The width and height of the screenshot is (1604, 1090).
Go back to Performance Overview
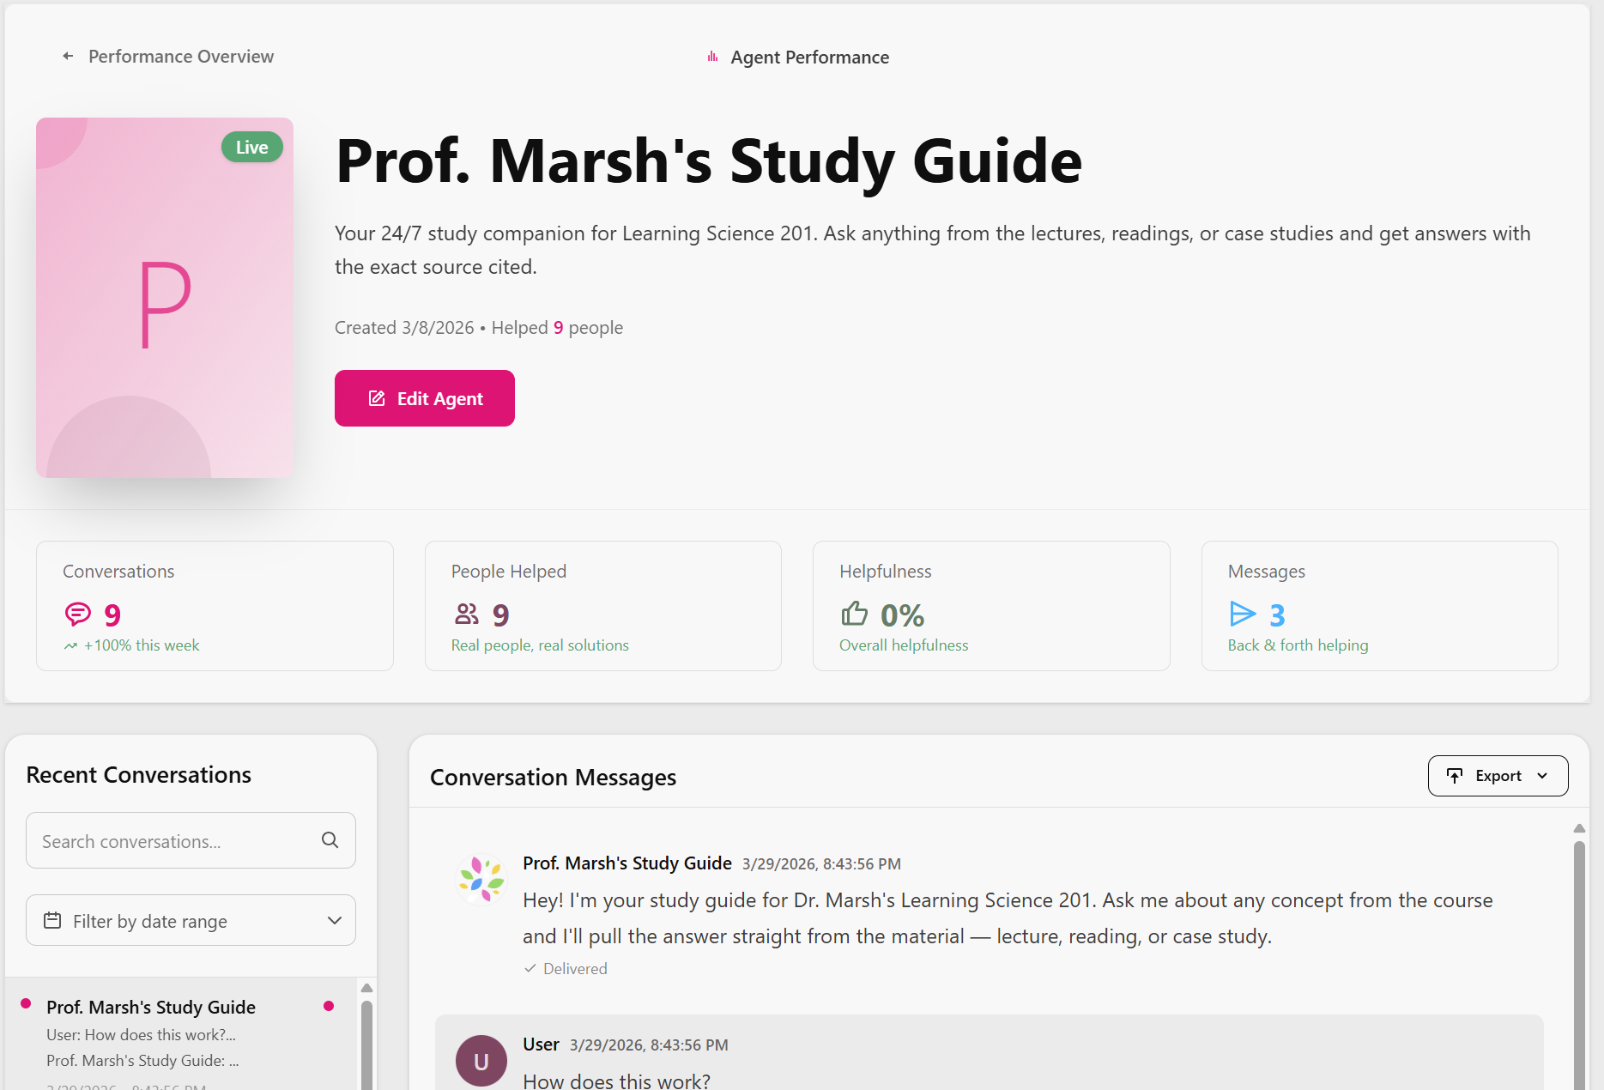point(180,57)
